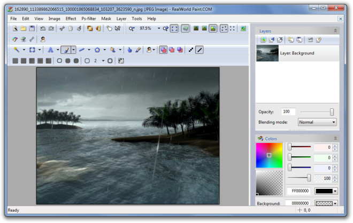Click the add new layer icon
This screenshot has width=353, height=223.
click(263, 40)
